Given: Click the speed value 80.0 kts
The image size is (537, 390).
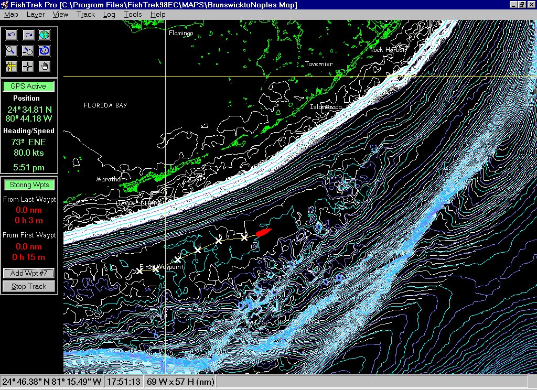Looking at the screenshot, I should click(x=29, y=153).
